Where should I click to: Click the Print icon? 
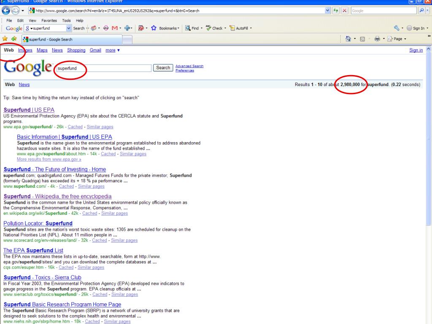(377, 39)
